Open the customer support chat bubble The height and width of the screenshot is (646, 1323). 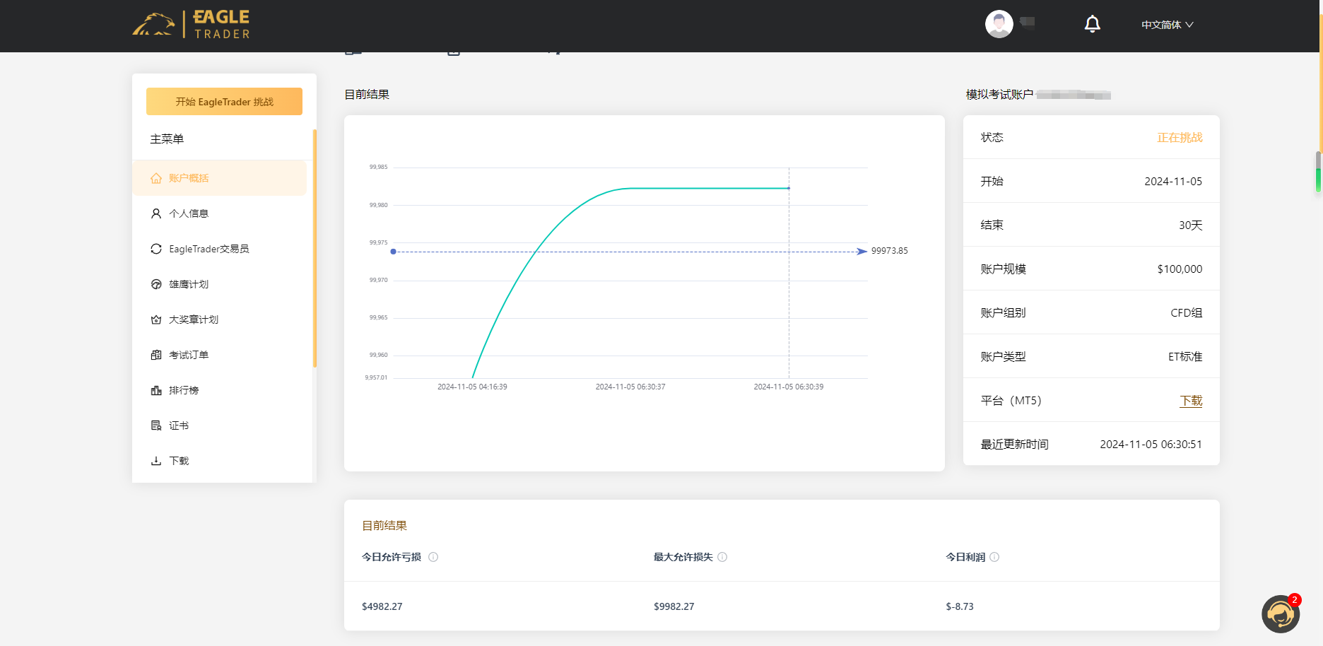[1281, 614]
